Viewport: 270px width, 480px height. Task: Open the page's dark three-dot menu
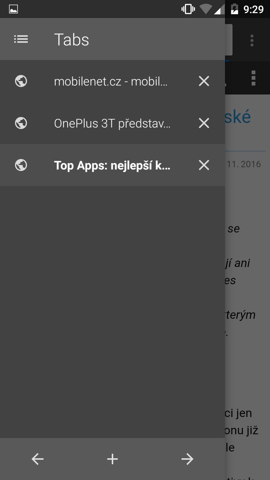(253, 78)
